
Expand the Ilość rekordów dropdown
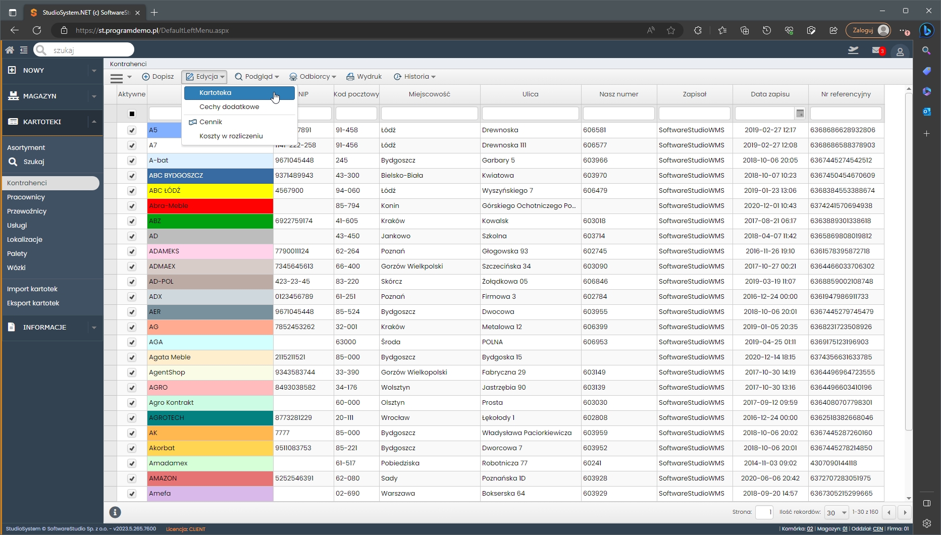pyautogui.click(x=844, y=513)
